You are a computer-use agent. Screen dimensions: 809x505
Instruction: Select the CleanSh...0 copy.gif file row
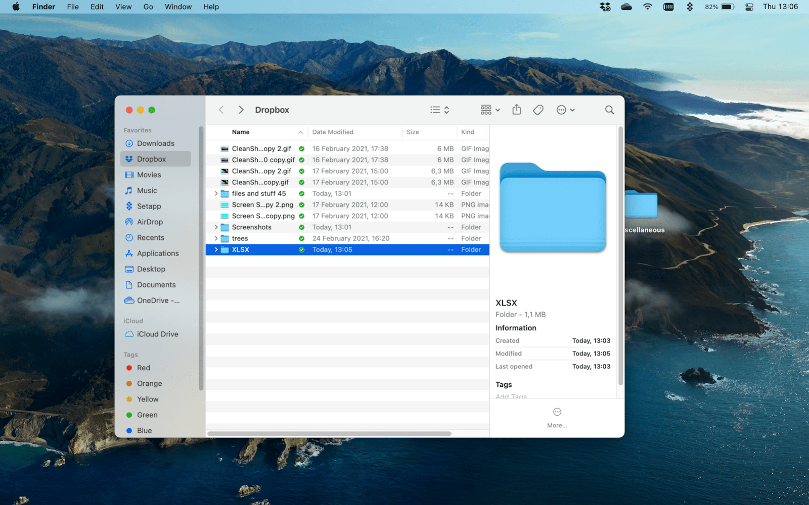[347, 160]
